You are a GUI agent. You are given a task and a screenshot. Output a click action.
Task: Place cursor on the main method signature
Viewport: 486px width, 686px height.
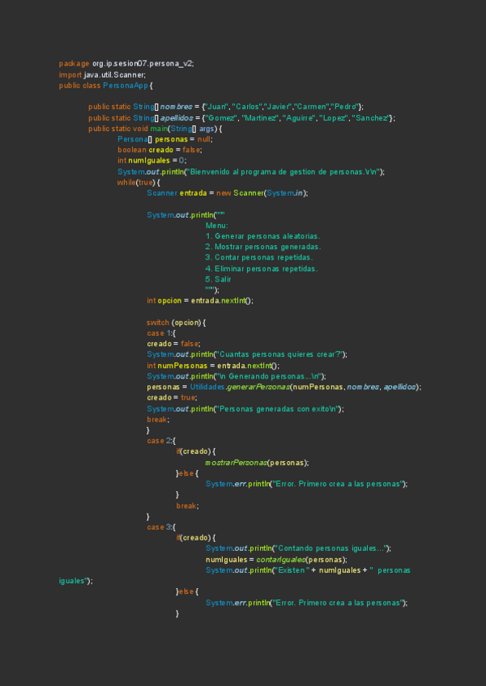(156, 129)
